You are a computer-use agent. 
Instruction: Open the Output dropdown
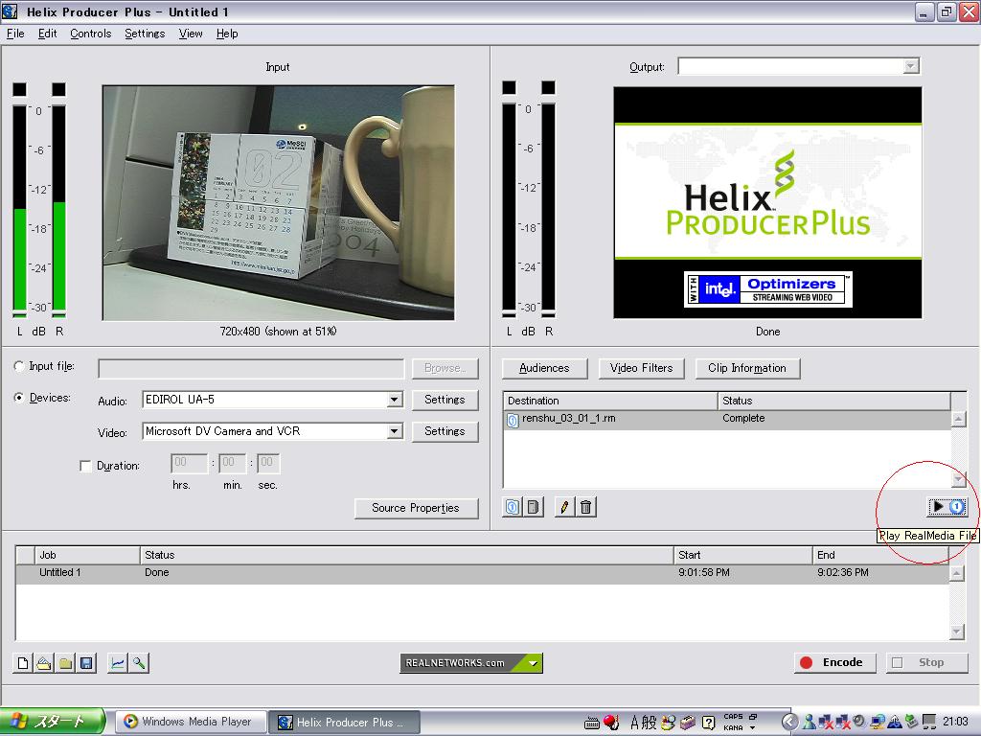coord(911,66)
